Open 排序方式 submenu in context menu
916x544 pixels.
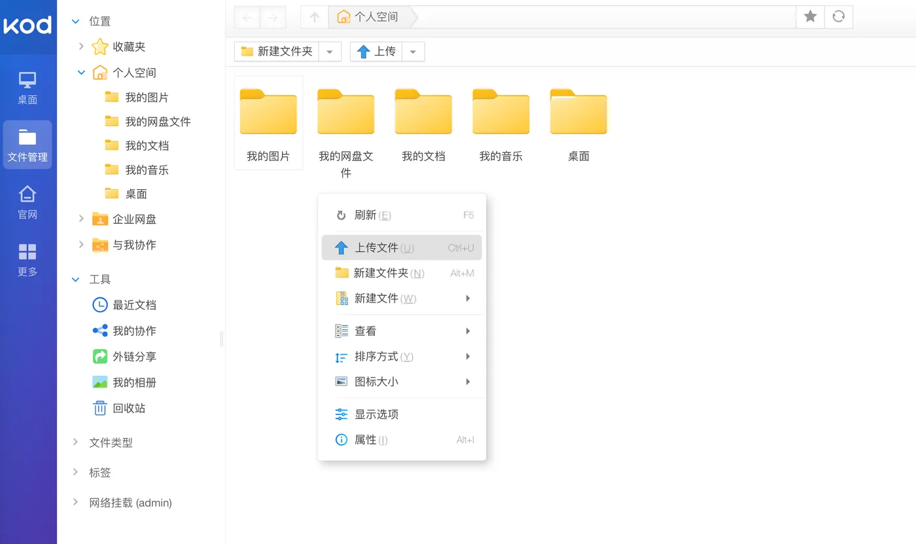402,357
